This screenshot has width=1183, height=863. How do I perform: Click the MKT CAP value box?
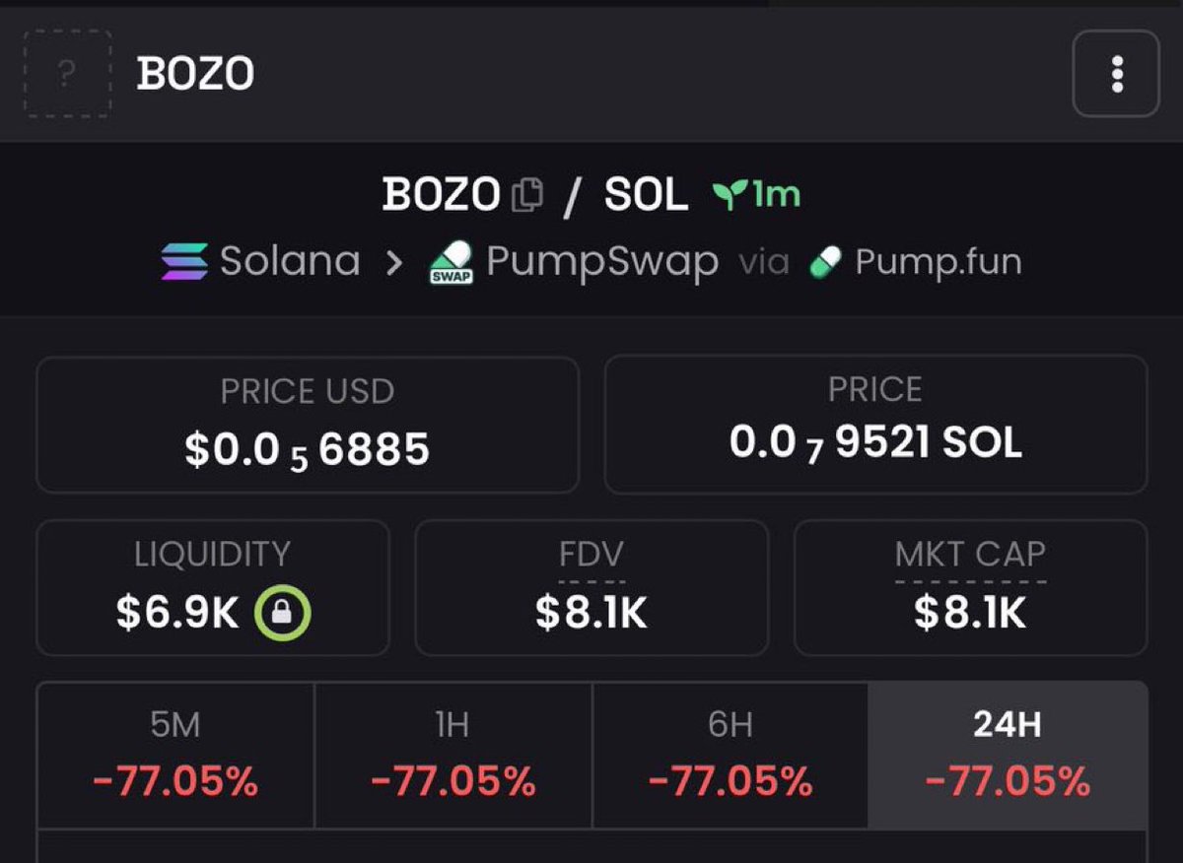[970, 588]
